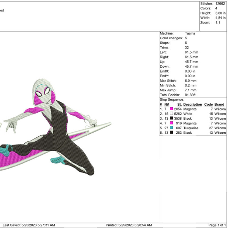
Task: Click the N# column header
Action: (x=166, y=105)
